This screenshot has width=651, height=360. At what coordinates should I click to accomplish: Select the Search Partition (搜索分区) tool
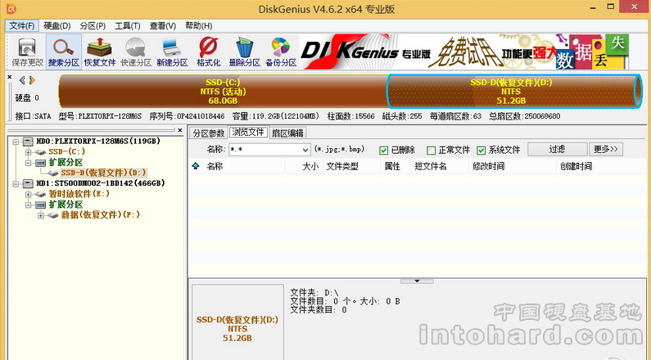pos(64,52)
